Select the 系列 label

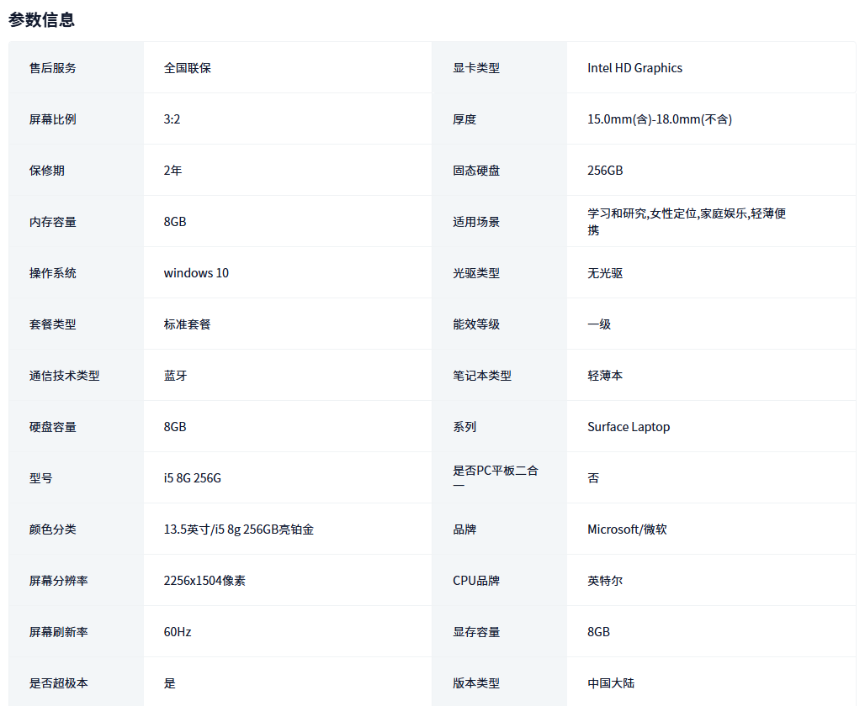464,427
